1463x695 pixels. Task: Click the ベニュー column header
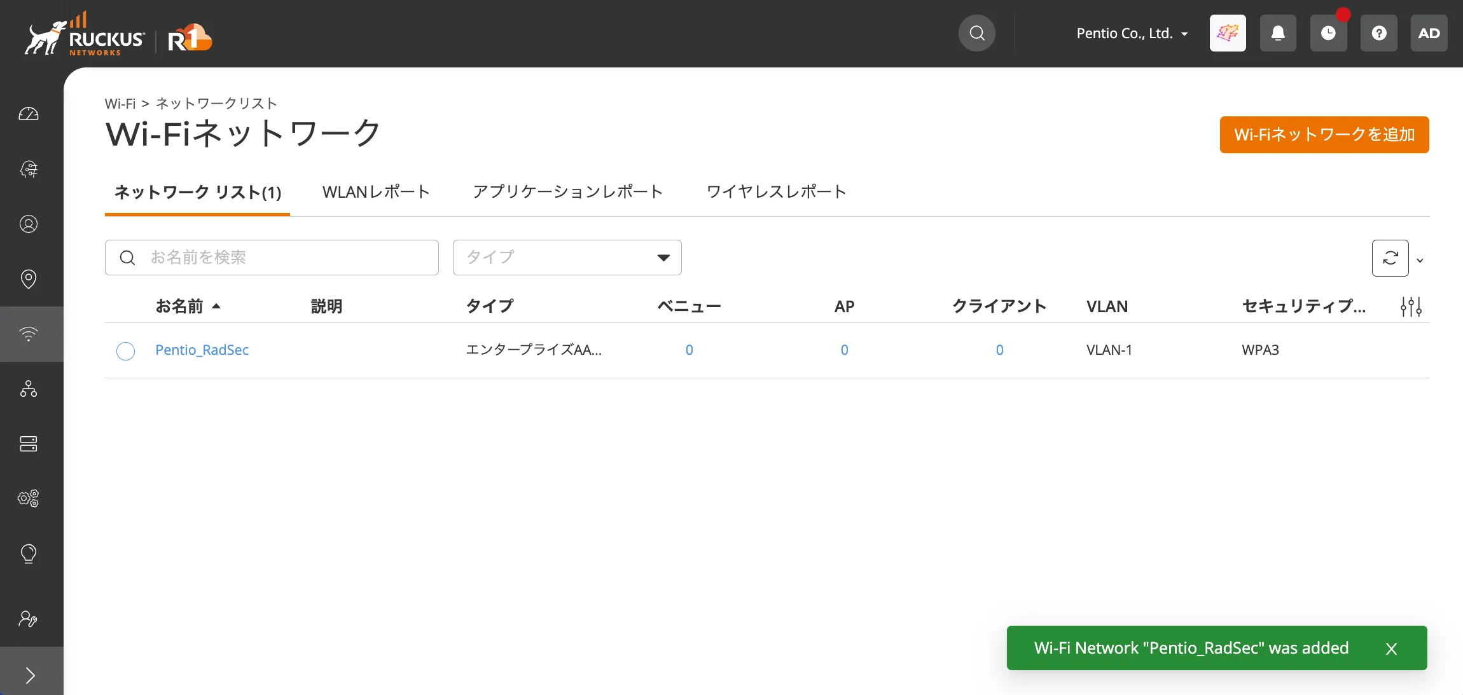pyautogui.click(x=689, y=306)
